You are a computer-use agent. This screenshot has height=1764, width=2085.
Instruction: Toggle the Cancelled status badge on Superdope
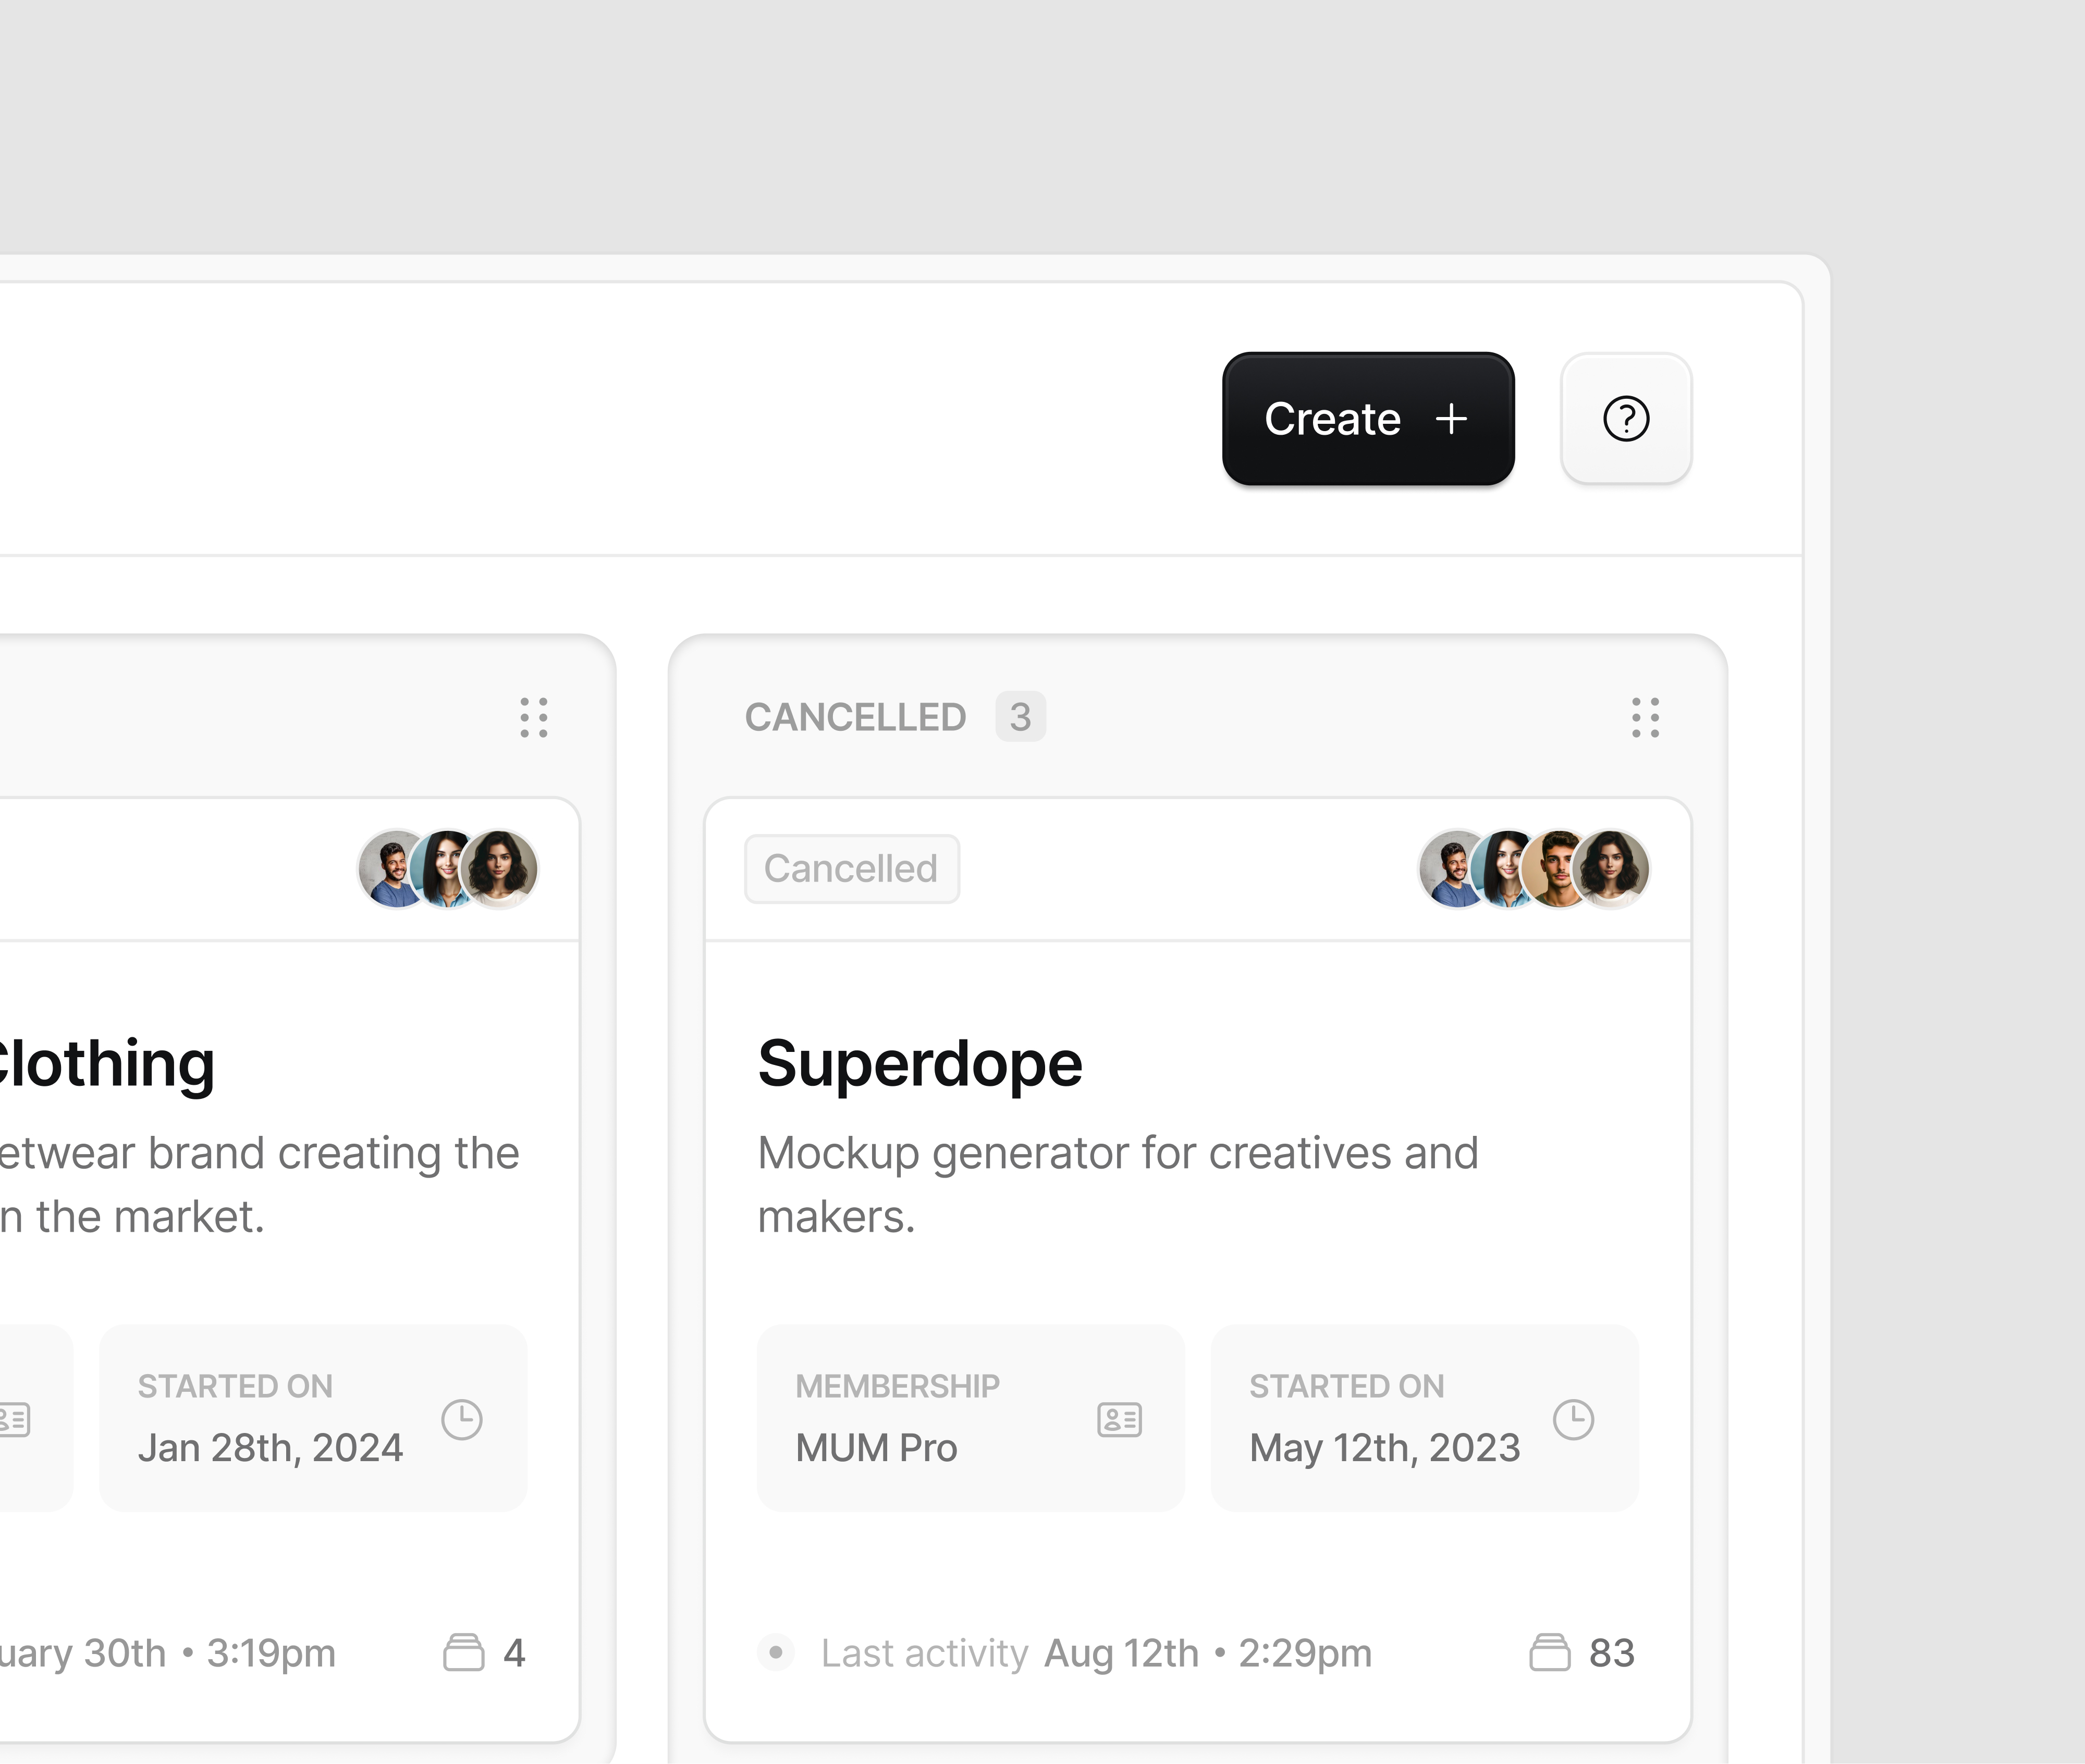click(851, 868)
